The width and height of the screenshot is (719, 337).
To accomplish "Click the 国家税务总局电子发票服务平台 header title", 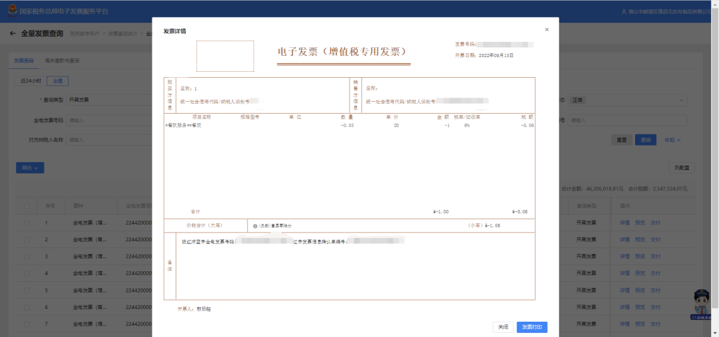I will (x=64, y=11).
